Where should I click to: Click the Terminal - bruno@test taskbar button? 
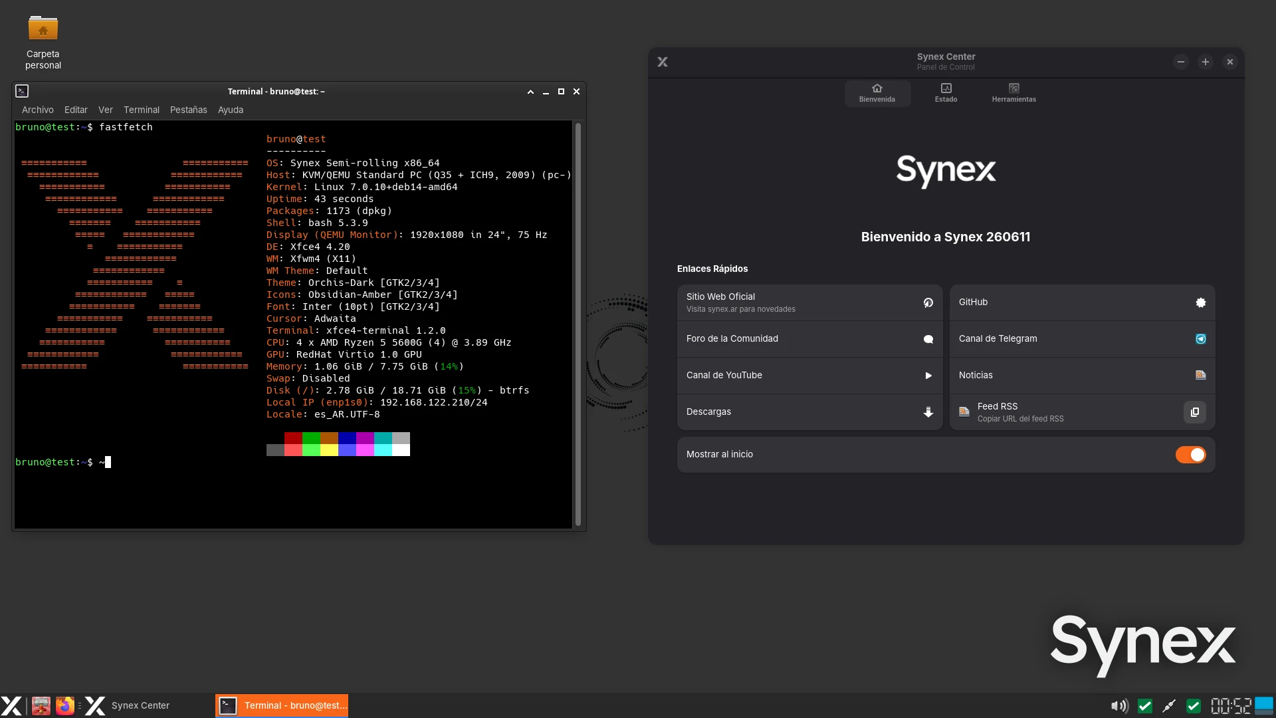tap(282, 705)
